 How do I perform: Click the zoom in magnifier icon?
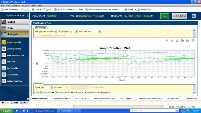(x=167, y=41)
